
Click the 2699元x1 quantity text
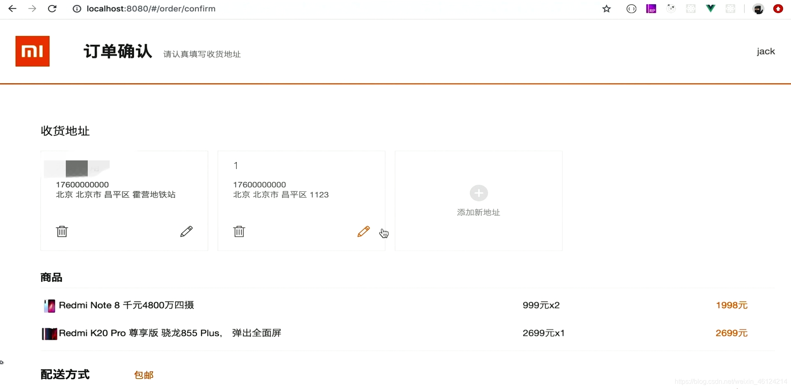pyautogui.click(x=543, y=333)
